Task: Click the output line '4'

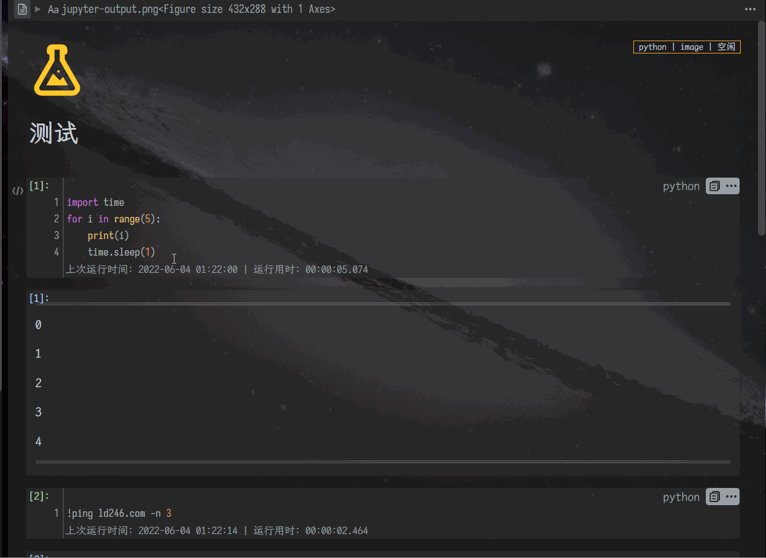Action: tap(38, 442)
